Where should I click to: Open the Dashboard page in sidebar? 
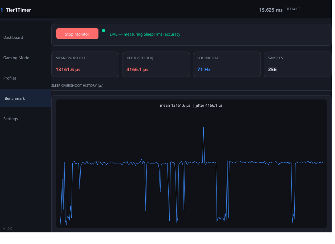(x=13, y=37)
